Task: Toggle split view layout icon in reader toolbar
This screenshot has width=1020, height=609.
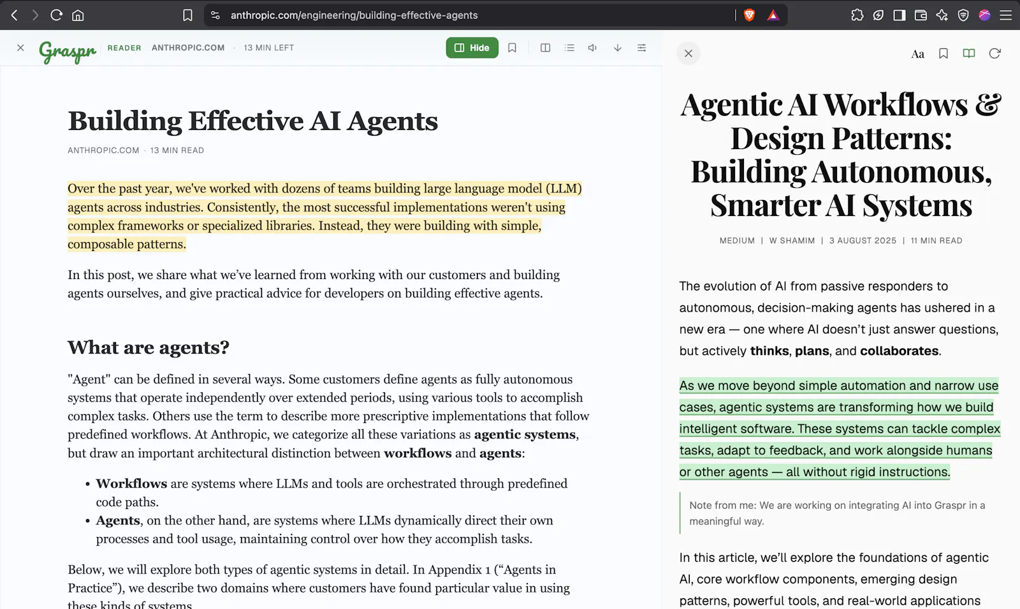Action: [545, 48]
